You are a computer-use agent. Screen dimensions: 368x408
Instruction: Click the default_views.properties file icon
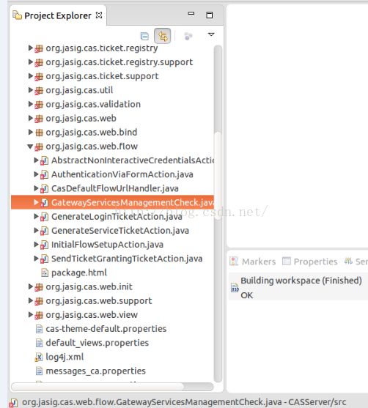39,343
